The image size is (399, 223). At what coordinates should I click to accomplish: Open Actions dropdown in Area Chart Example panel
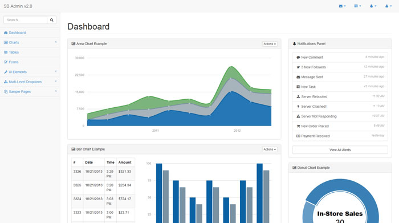point(270,44)
